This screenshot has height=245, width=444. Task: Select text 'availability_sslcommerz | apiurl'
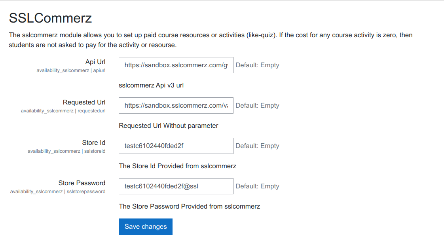(71, 70)
